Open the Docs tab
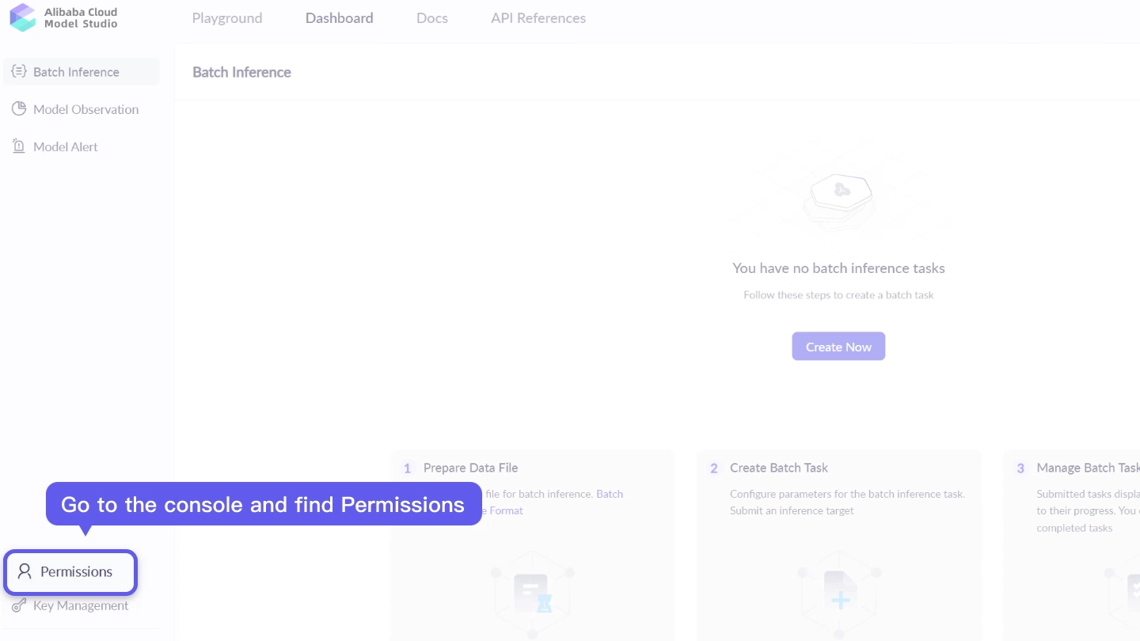1140x641 pixels. tap(432, 18)
